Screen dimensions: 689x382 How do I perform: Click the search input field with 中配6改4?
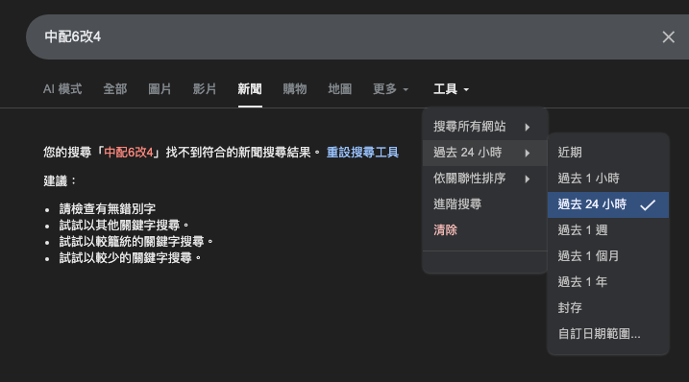point(343,36)
